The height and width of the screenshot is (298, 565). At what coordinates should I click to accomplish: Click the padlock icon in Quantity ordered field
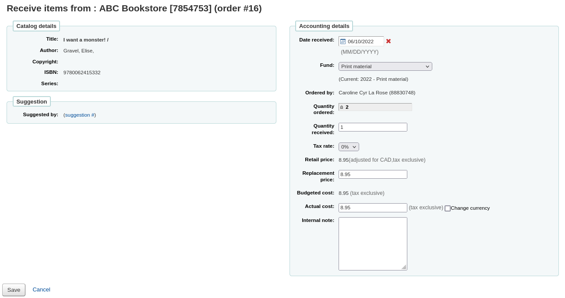click(342, 107)
